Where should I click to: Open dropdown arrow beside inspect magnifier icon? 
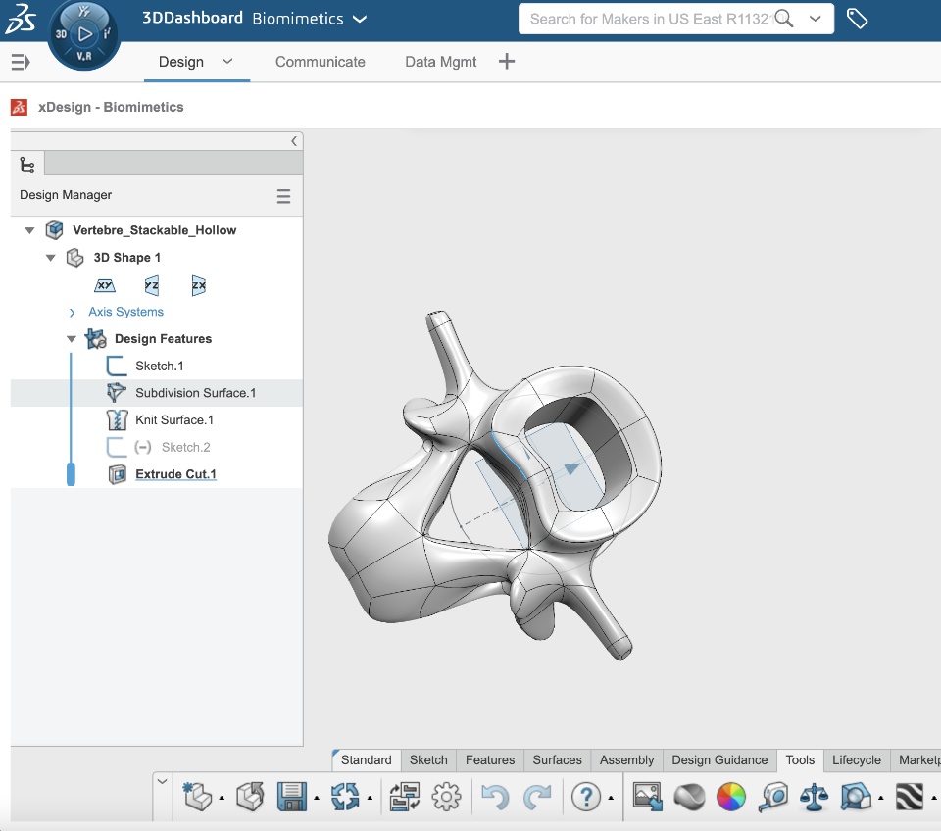tap(881, 798)
